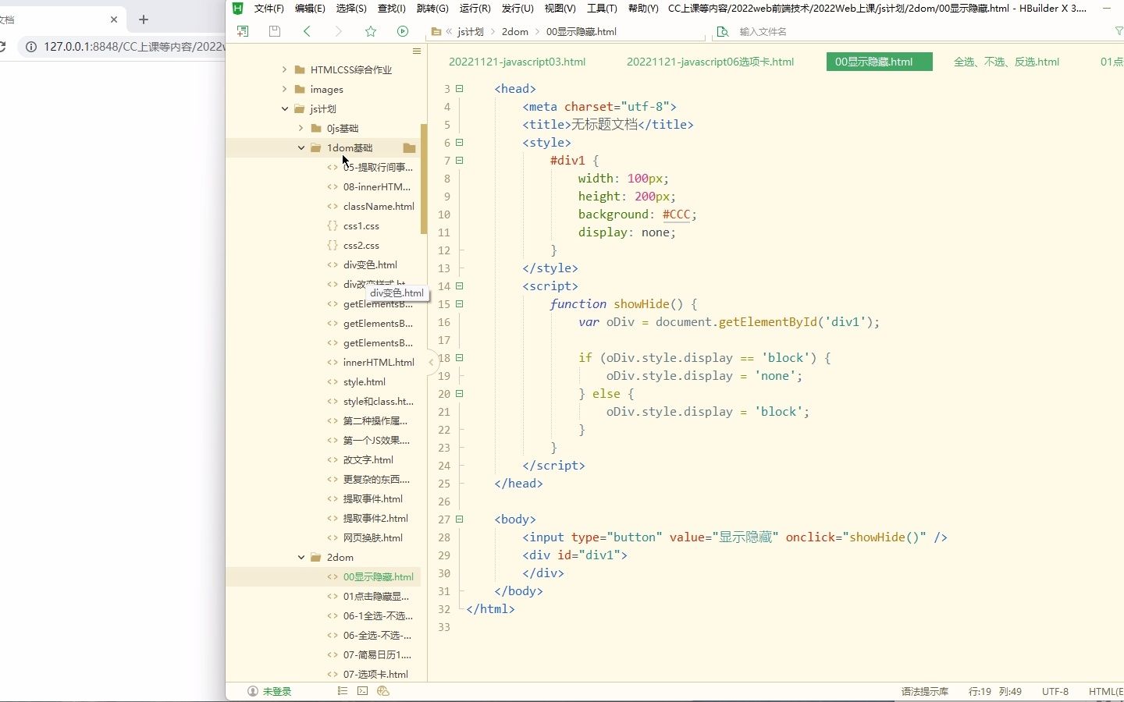This screenshot has width=1124, height=702.
Task: Open a new browser tab with plus
Action: (x=143, y=19)
